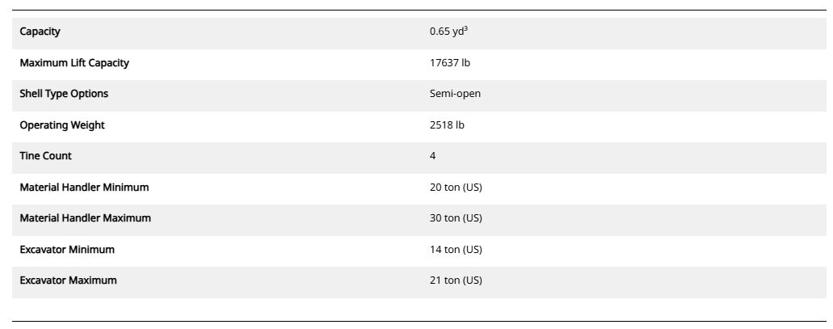The width and height of the screenshot is (833, 329).
Task: Select the 20 ton (US) value
Action: tap(456, 188)
